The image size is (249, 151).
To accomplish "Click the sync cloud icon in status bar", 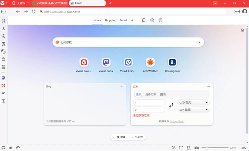I will tap(18, 148).
